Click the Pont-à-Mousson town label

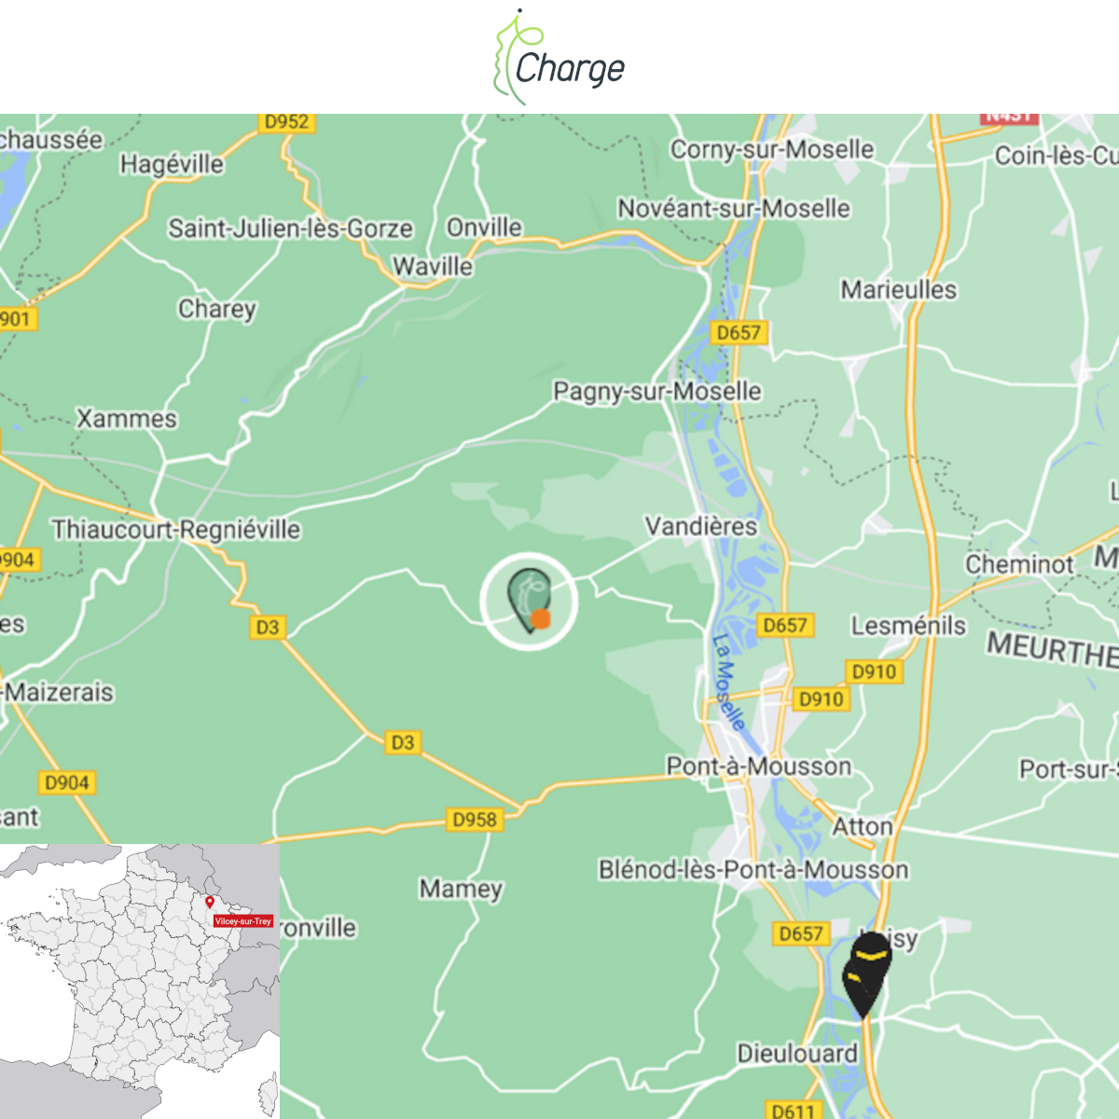tap(759, 767)
